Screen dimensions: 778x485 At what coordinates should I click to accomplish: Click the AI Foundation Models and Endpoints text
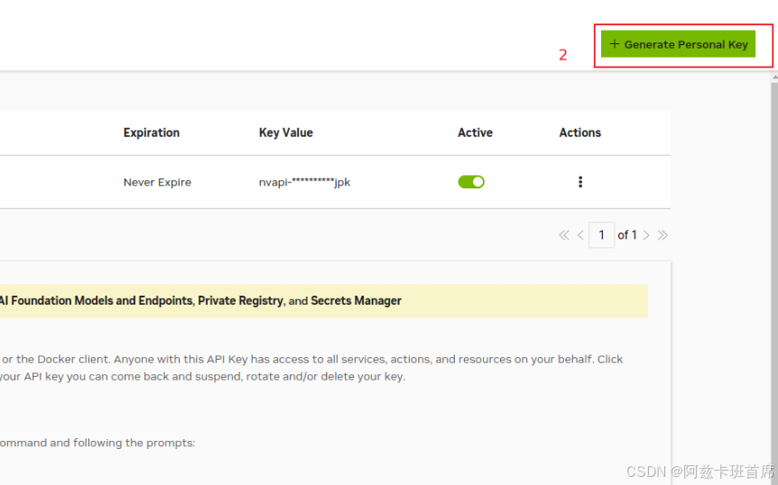pyautogui.click(x=96, y=301)
